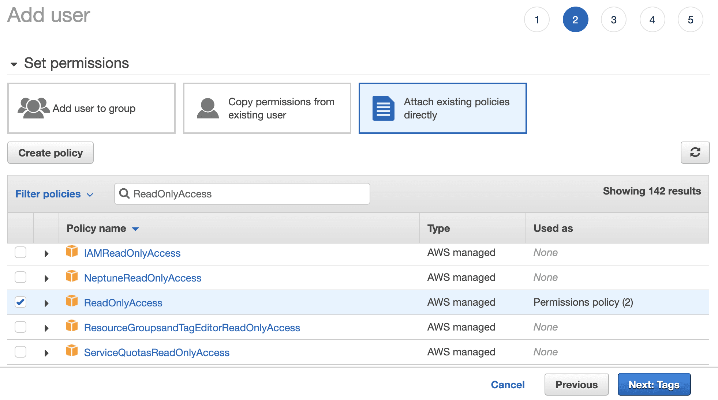Screen dimensions: 718x400
Task: Check the ResourceGroupsandTagEditorReadOnlyAccess checkbox
Action: point(20,327)
